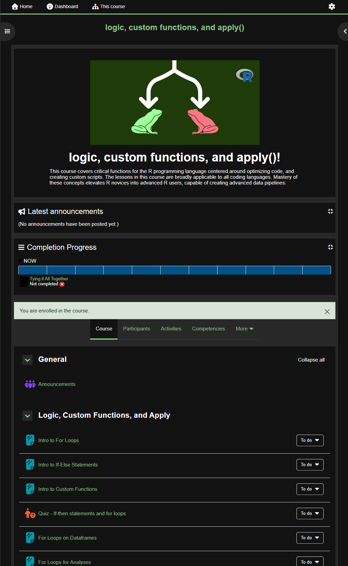Open Intro to For Loops lesson
The image size is (348, 566).
[x=59, y=440]
